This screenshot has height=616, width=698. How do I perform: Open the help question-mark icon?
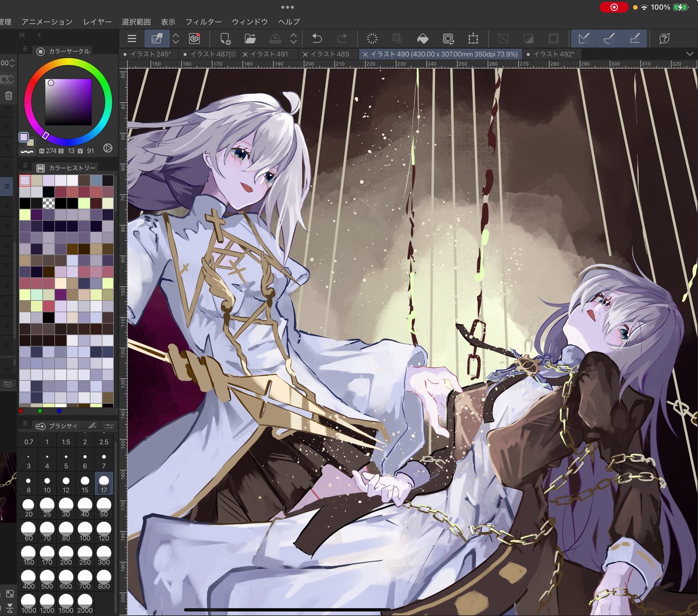(664, 39)
